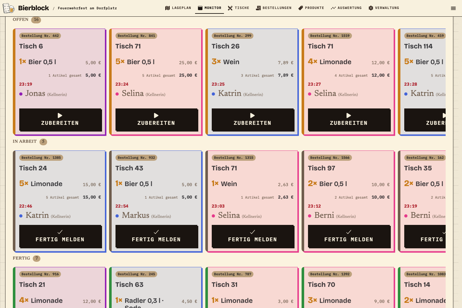Click Zubereiten on order 419

pos(425,120)
